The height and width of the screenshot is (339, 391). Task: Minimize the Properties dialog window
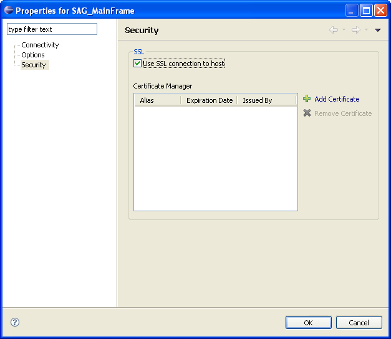click(x=352, y=11)
